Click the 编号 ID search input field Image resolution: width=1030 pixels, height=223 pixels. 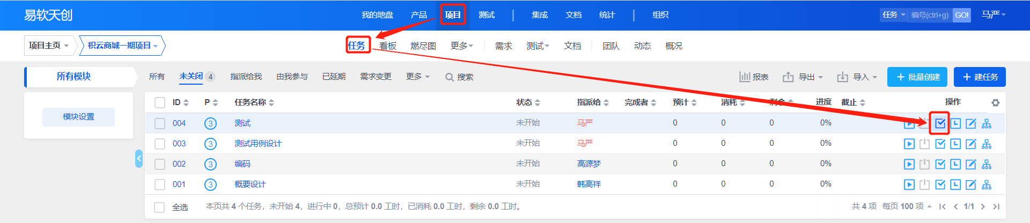pyautogui.click(x=929, y=15)
